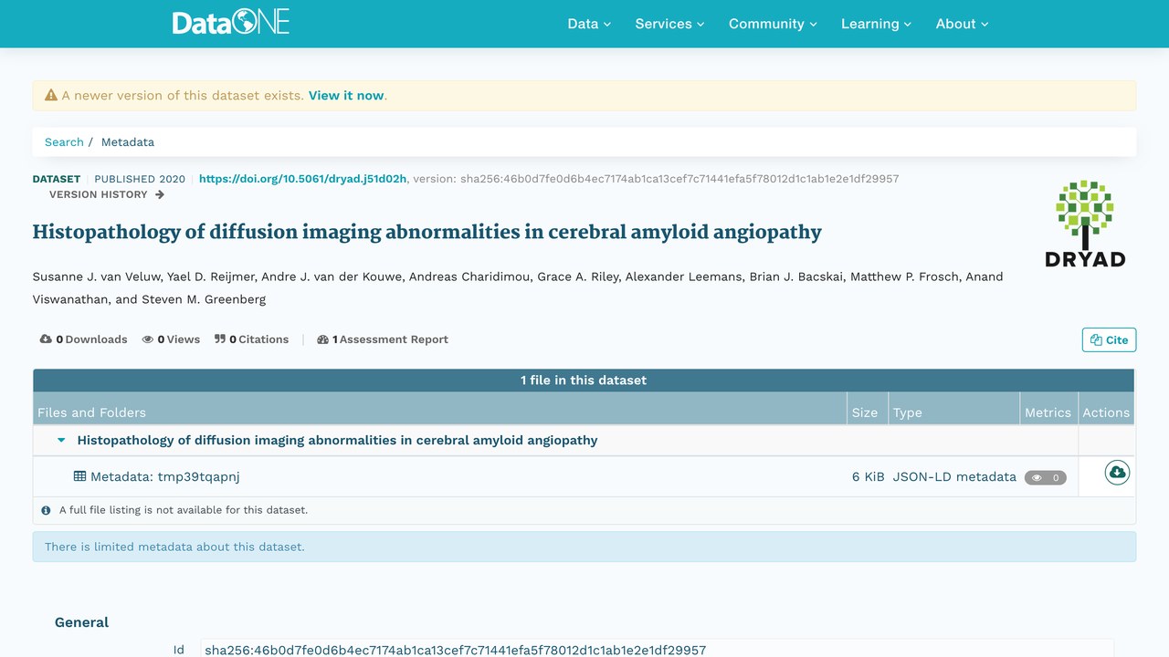
Task: Go to Search breadcrumb
Action: 64,142
